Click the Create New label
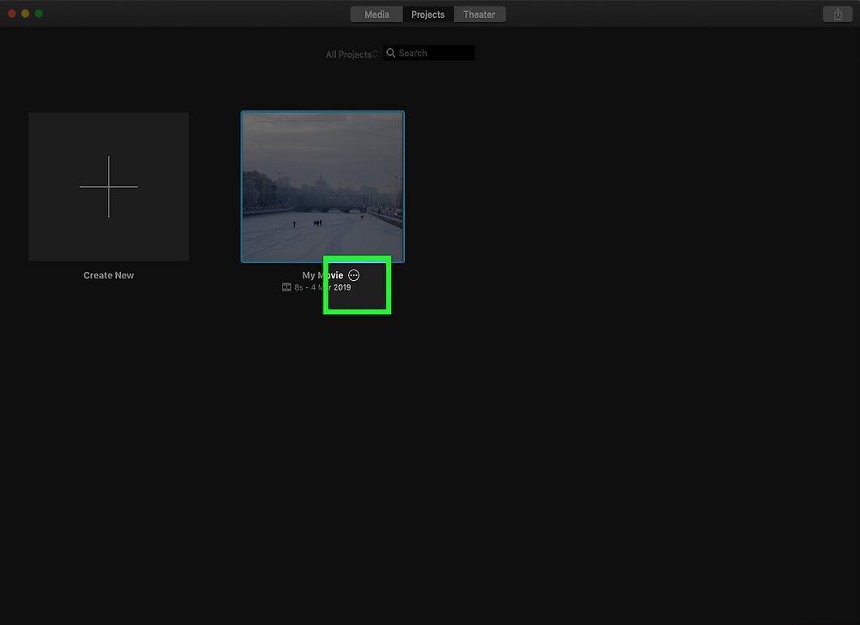Screen dimensions: 860x625 click(x=109, y=275)
